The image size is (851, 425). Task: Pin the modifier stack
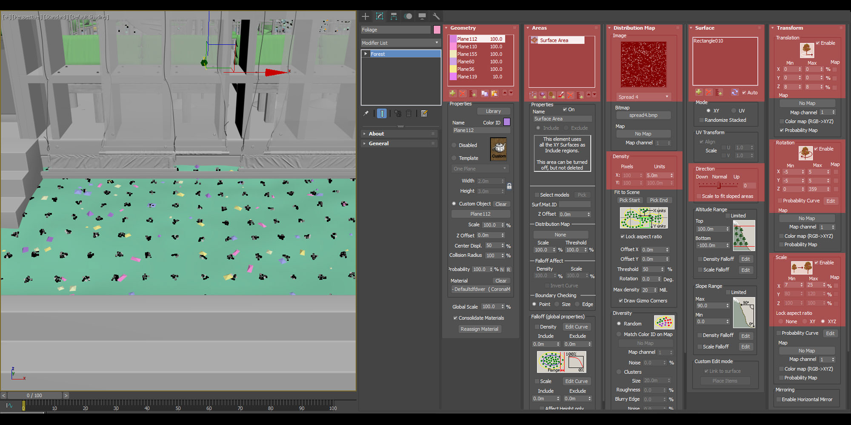(366, 113)
